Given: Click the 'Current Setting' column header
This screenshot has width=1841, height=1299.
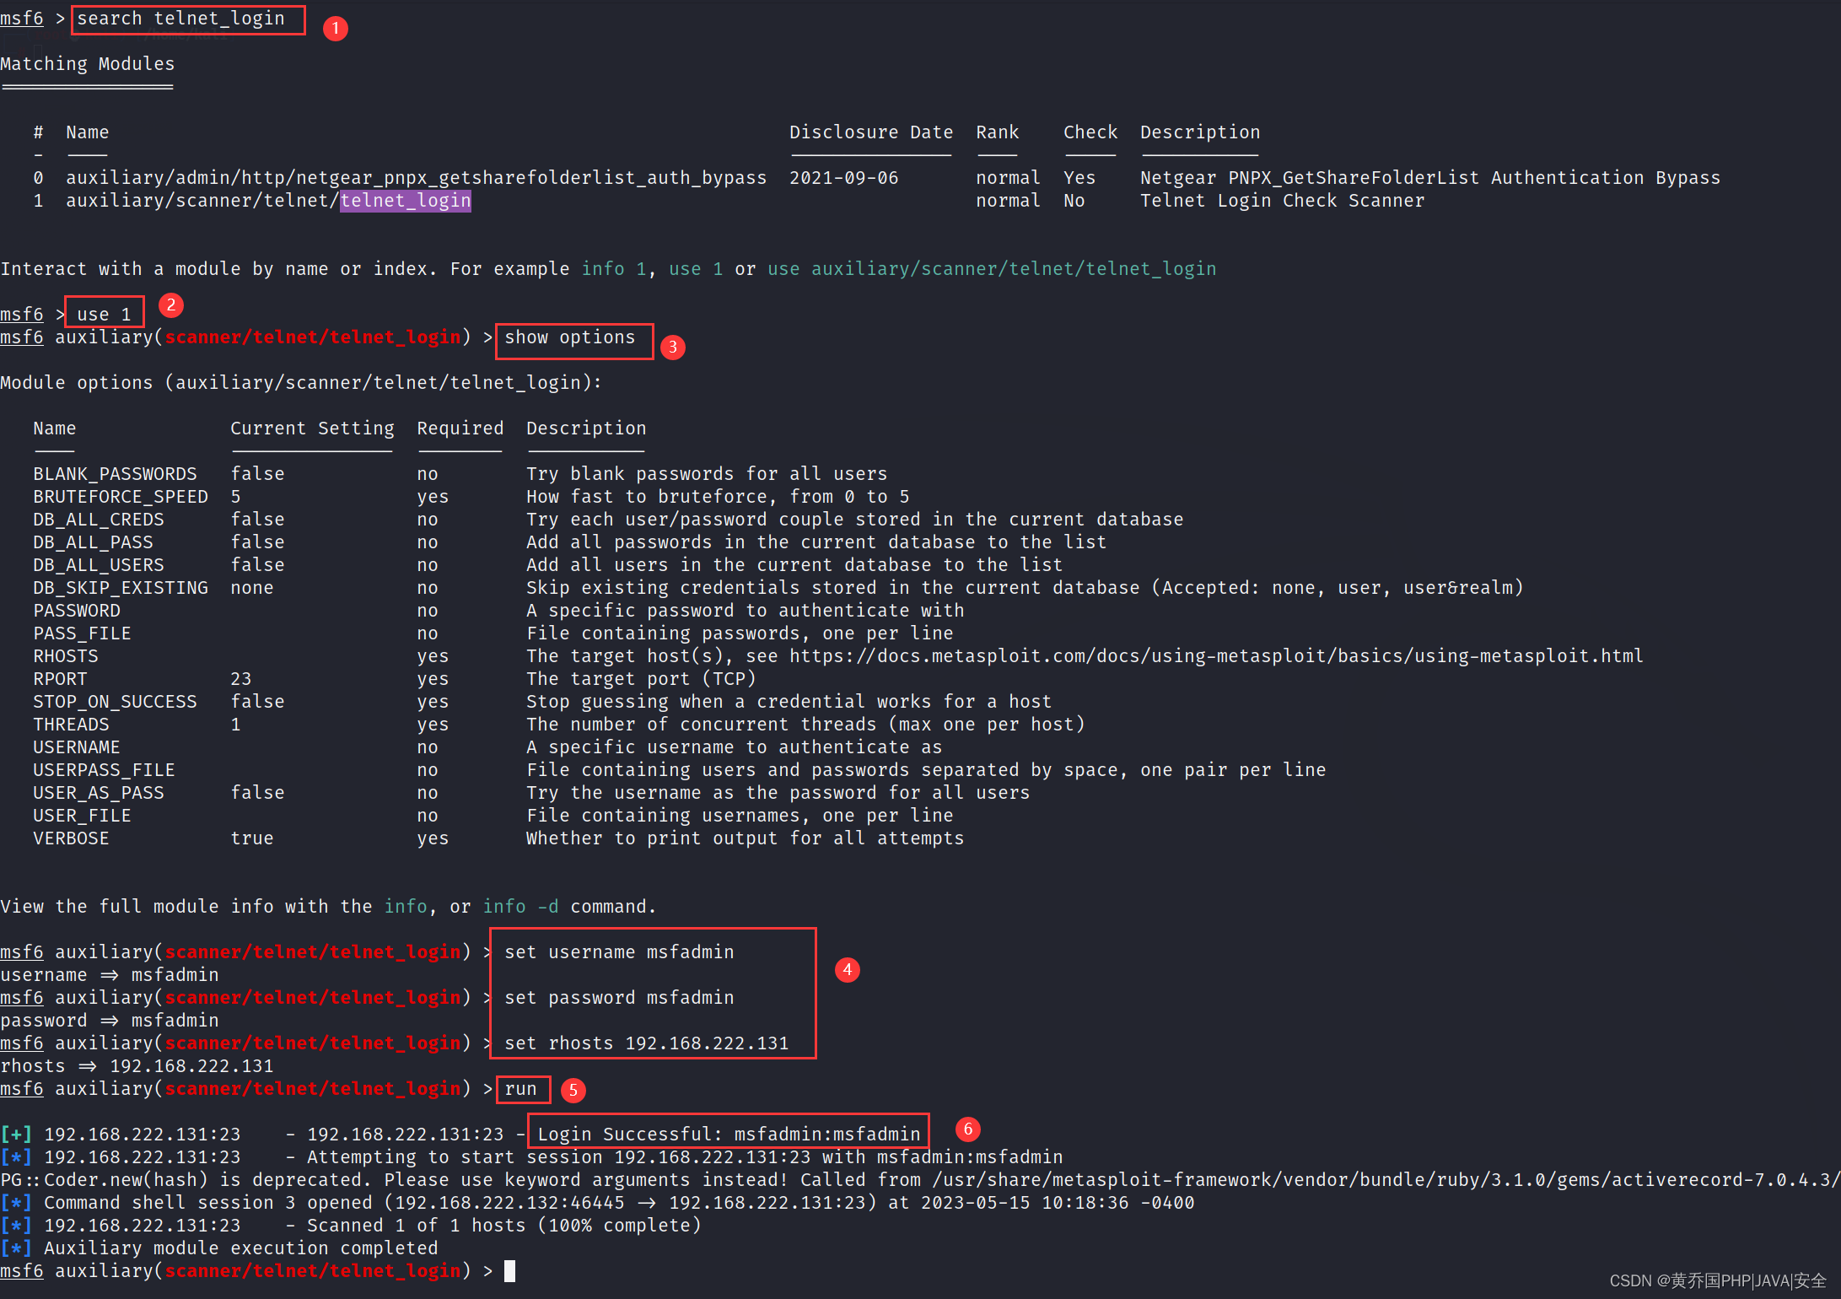Looking at the screenshot, I should click(312, 429).
